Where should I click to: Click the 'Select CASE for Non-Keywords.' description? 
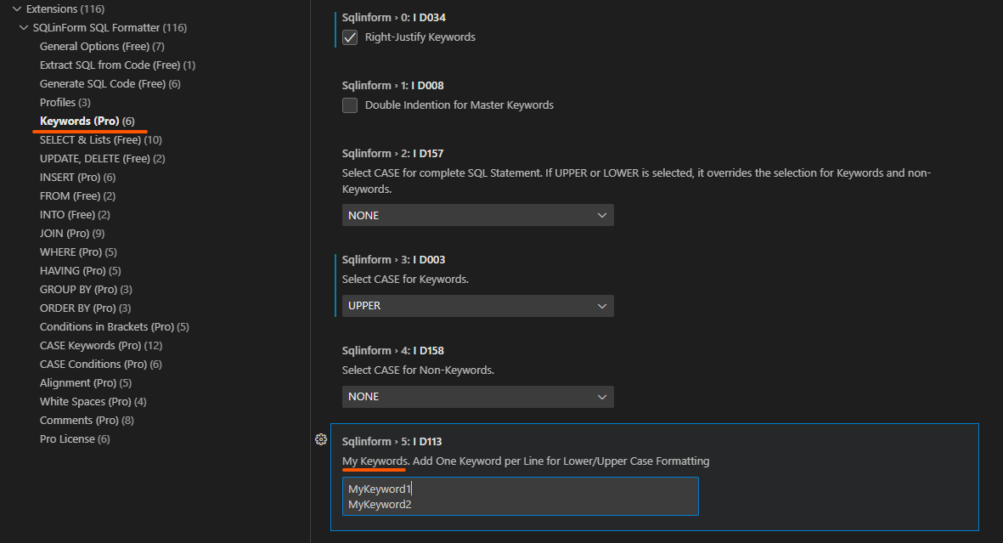(419, 370)
